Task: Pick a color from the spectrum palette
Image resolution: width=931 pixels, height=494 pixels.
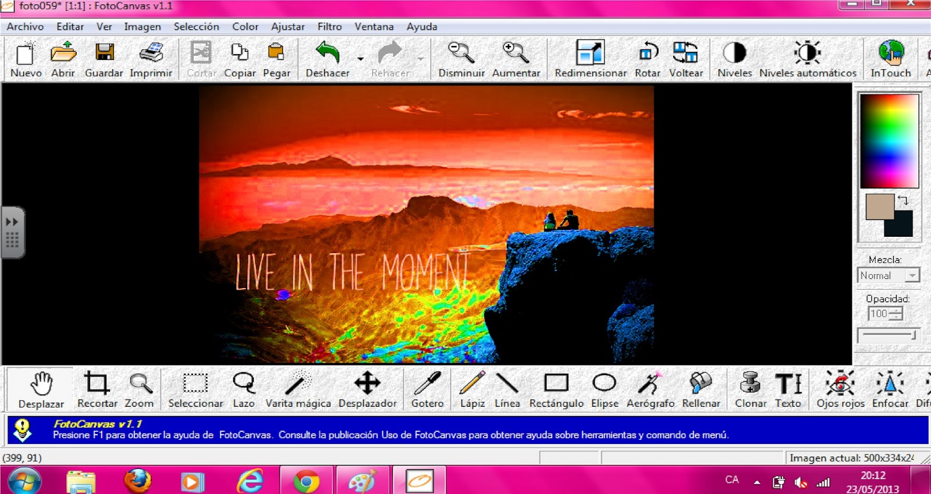Action: click(x=889, y=141)
